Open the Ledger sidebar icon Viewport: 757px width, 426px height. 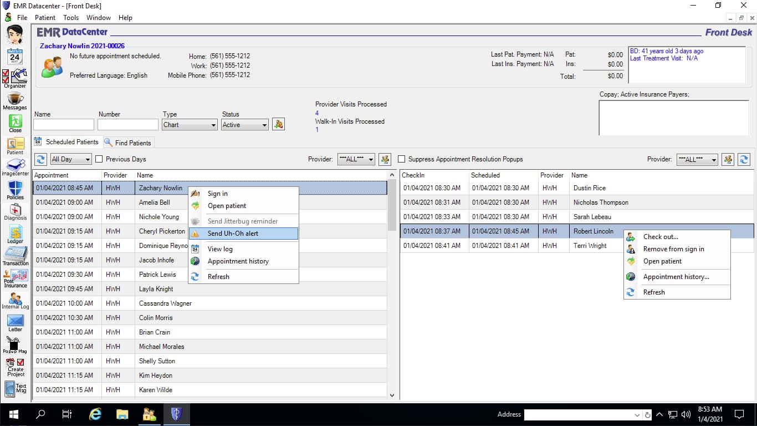(x=15, y=234)
